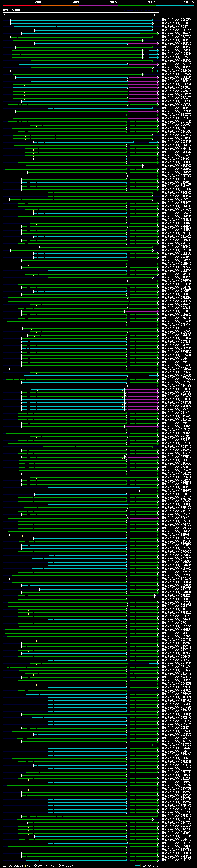Click the purple ~60% identity legend segment
This screenshot has height=868, width=197.
point(99,6)
